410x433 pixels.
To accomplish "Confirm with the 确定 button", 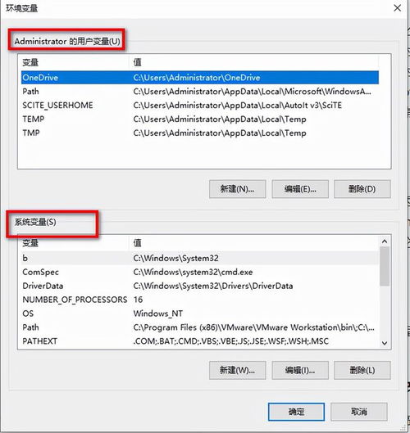I will (296, 412).
